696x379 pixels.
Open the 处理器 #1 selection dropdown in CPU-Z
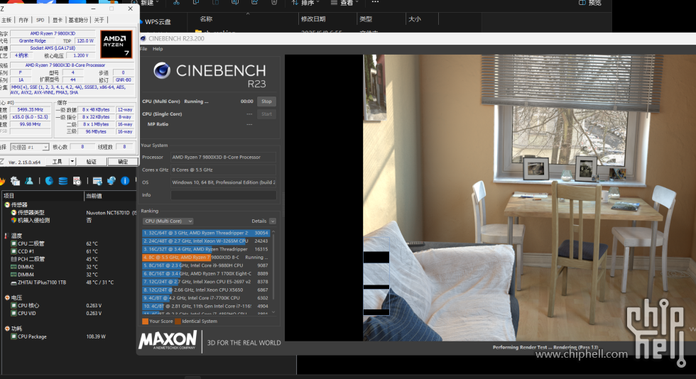coord(29,147)
